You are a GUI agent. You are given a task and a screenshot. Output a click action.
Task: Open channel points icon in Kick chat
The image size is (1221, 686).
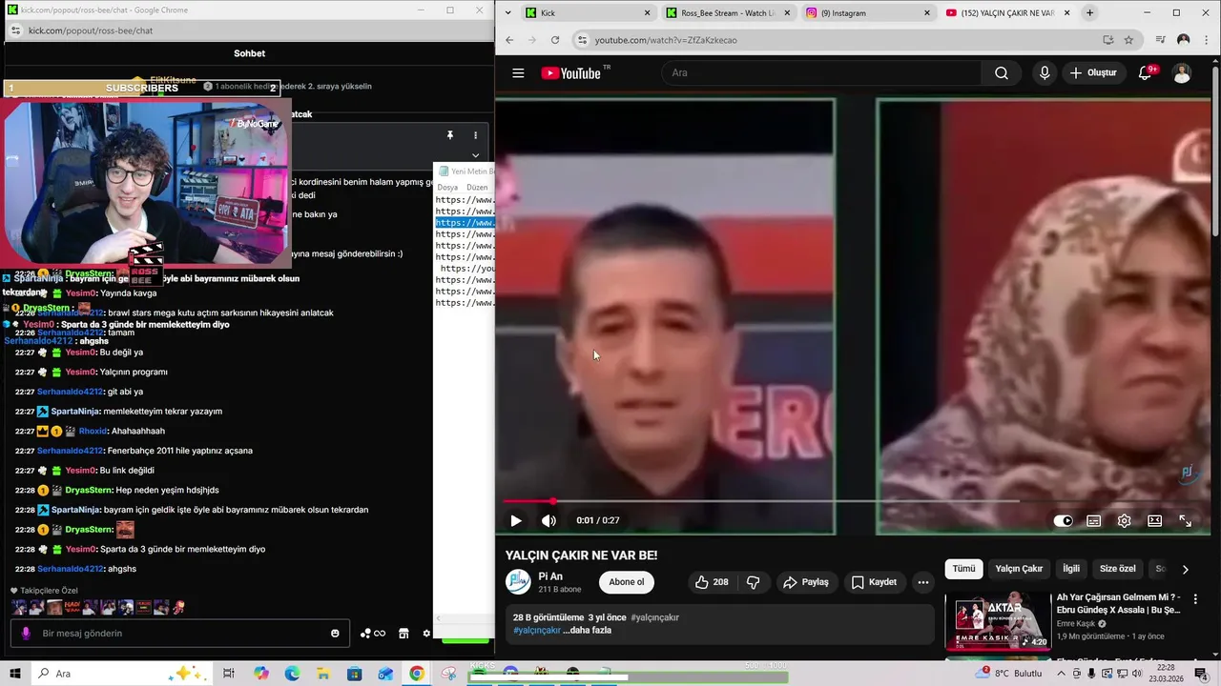click(373, 633)
